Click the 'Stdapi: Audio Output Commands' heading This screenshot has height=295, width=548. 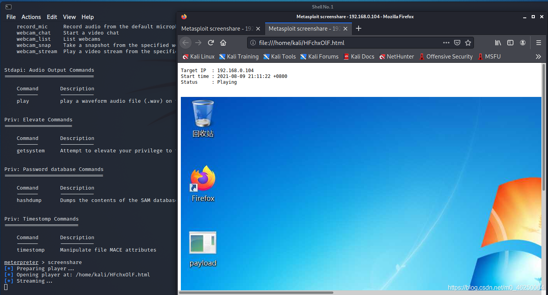49,70
